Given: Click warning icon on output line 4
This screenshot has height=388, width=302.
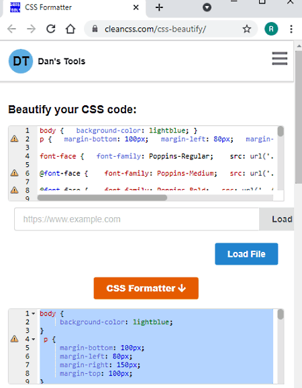Looking at the screenshot, I should pos(14,339).
